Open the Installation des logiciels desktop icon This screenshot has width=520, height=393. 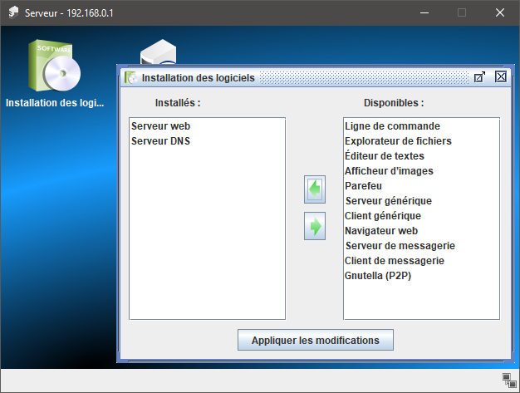[x=55, y=70]
